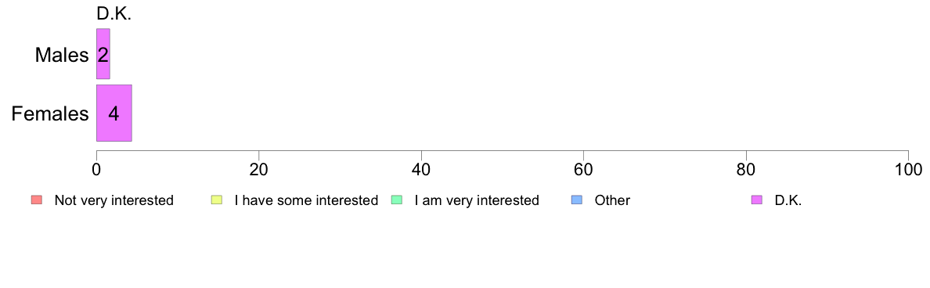Select the green very interested legend swatch
This screenshot has width=930, height=288.
[x=398, y=200]
